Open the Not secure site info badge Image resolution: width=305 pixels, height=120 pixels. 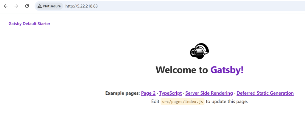pos(49,6)
